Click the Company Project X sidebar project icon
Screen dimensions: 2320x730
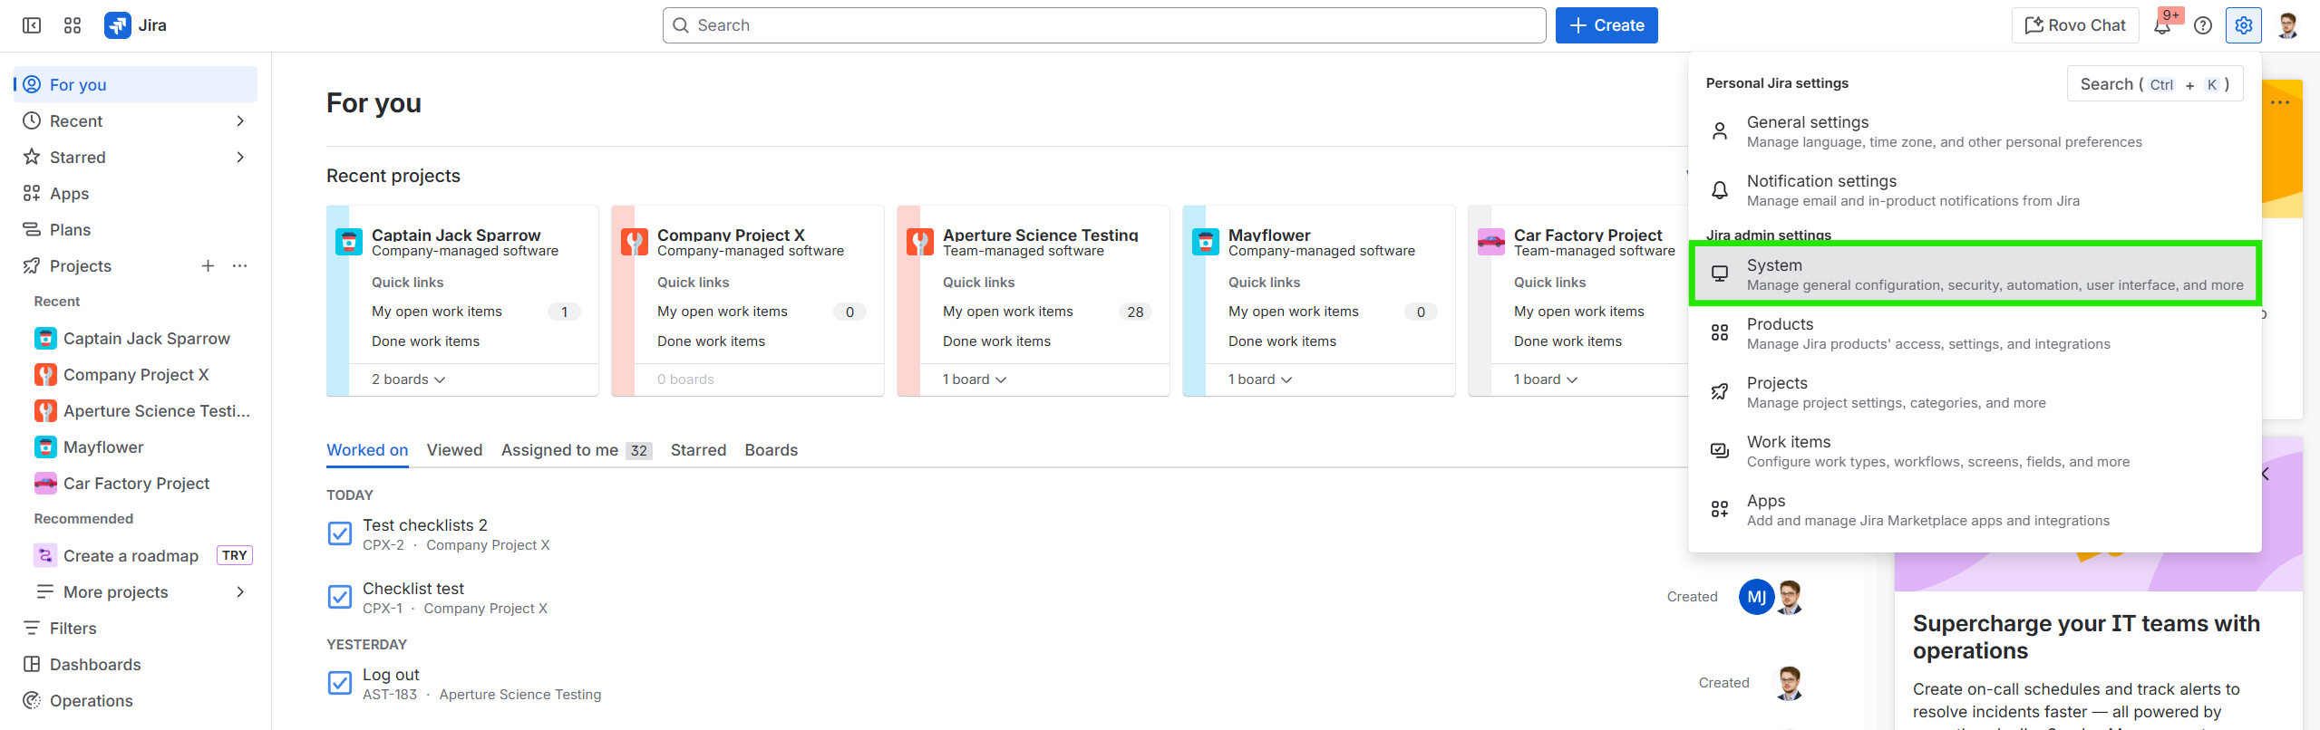click(45, 375)
